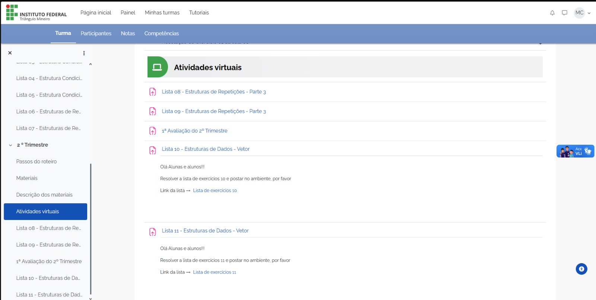Click the Lista 08 assignment icon
The width and height of the screenshot is (596, 300).
pyautogui.click(x=153, y=92)
